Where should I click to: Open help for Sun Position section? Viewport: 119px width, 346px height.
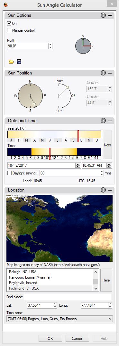point(103,73)
